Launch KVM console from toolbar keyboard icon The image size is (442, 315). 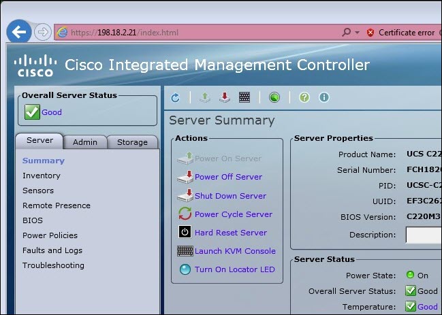244,97
